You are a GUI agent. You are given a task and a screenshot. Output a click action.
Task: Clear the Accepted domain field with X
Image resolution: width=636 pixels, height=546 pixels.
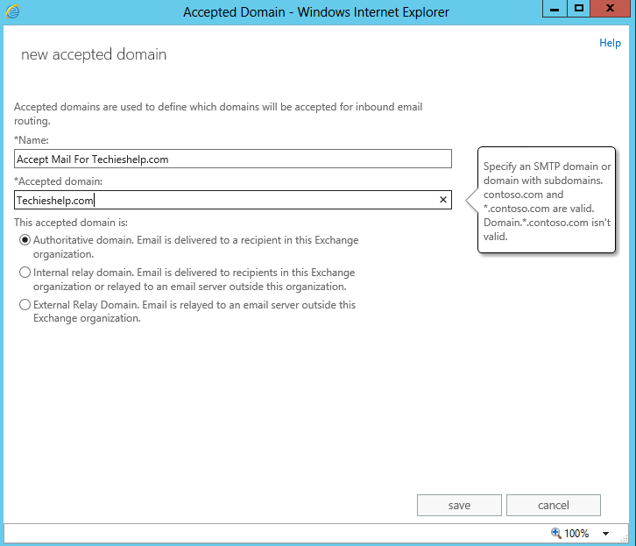[x=443, y=200]
